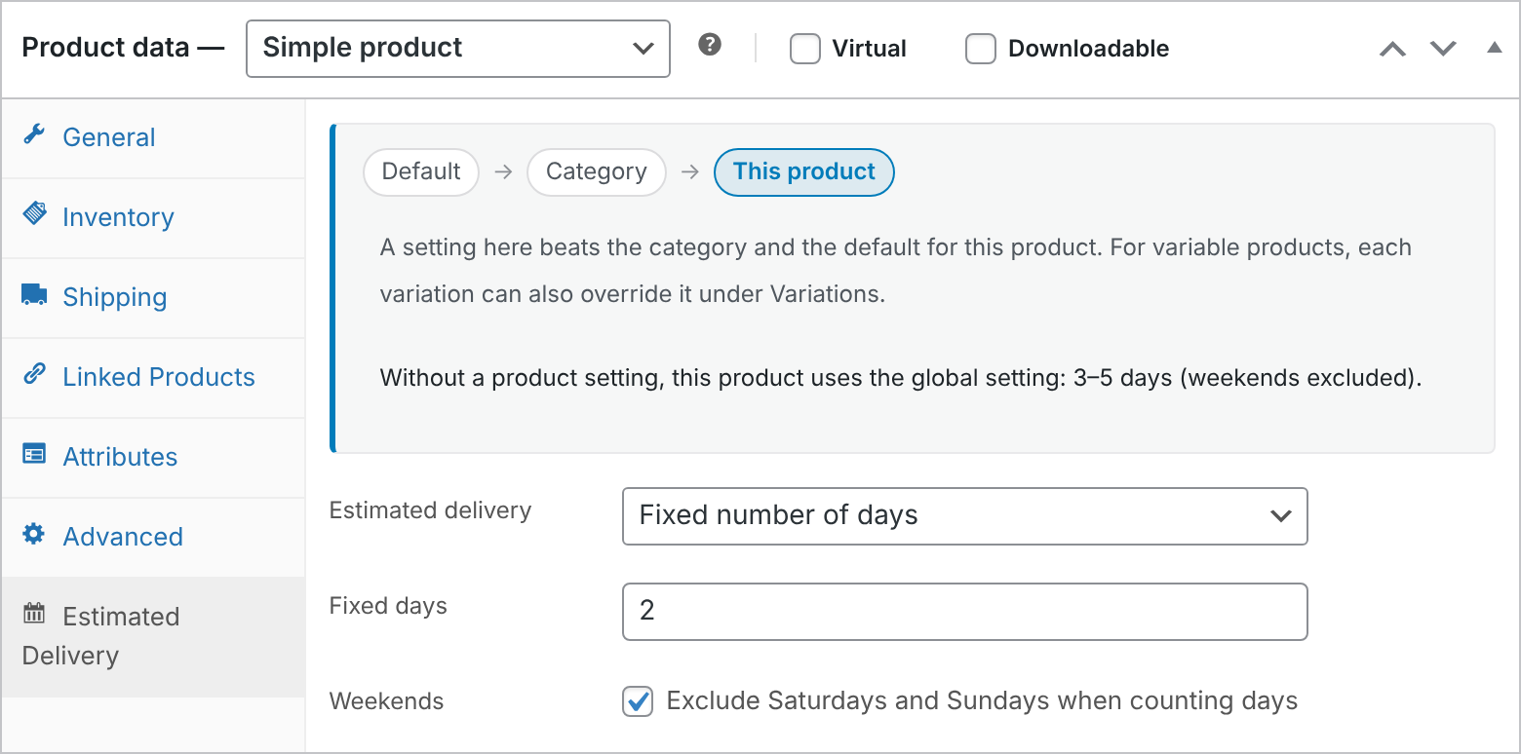Click the Inventory tag icon
The height and width of the screenshot is (754, 1521).
coord(34,214)
